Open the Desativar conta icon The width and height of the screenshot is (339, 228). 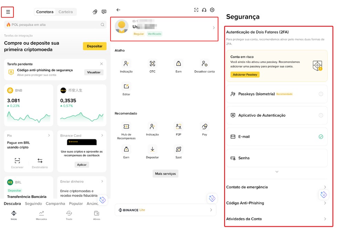[204, 64]
